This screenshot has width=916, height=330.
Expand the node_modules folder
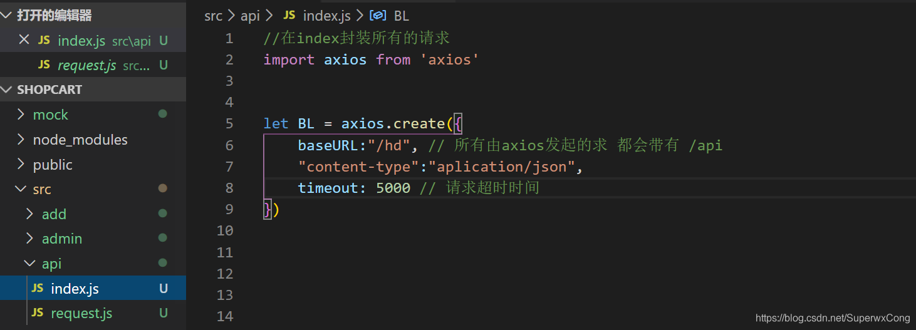[21, 140]
